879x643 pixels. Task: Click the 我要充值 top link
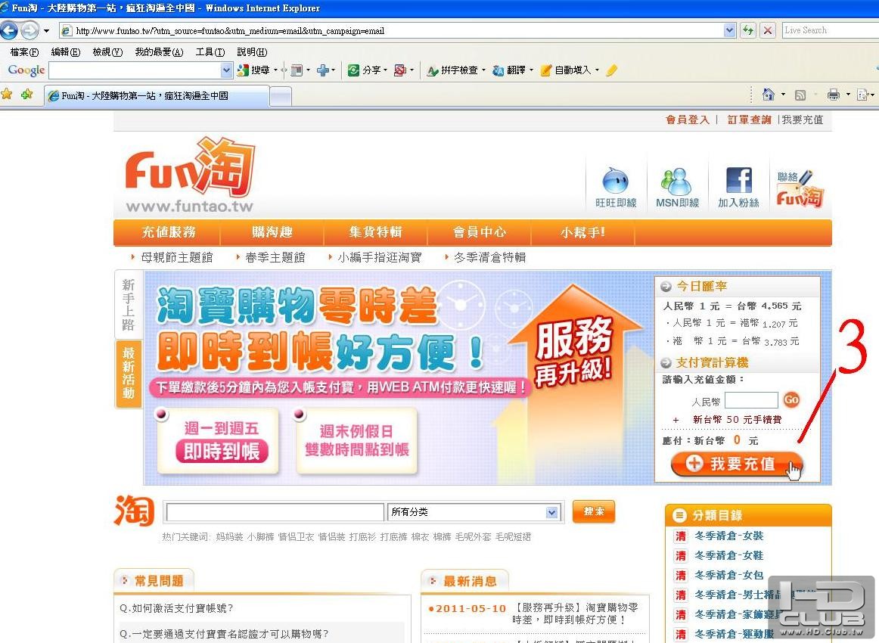coord(802,120)
